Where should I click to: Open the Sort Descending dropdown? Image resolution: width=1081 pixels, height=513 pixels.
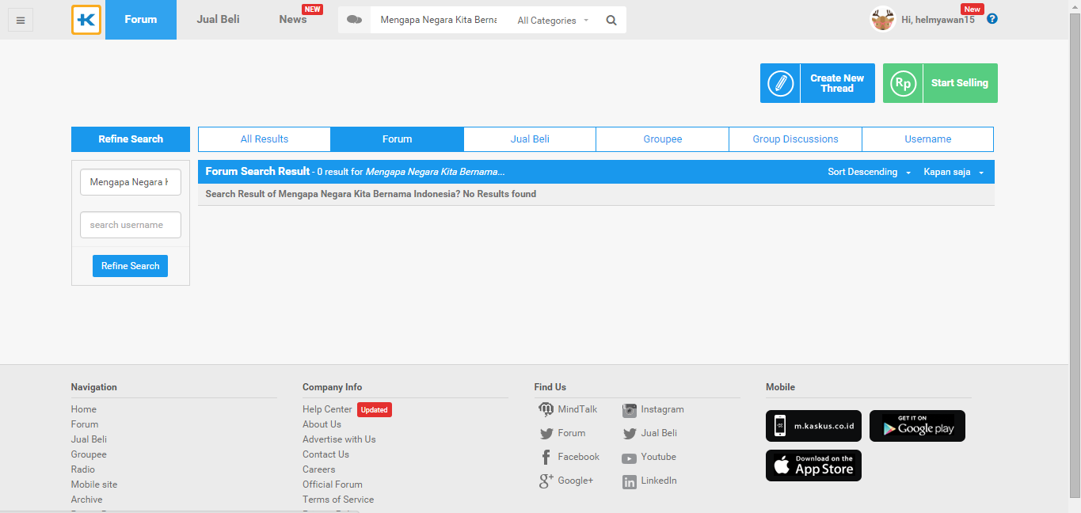click(x=869, y=172)
